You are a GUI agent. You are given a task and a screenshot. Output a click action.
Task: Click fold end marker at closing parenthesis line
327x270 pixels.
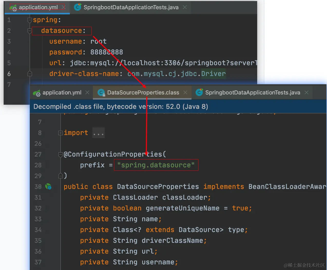pyautogui.click(x=61, y=176)
